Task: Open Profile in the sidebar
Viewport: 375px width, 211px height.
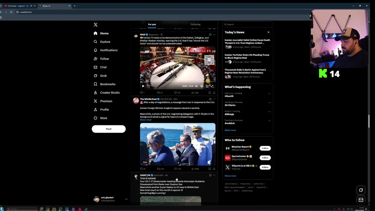Action: (101, 110)
